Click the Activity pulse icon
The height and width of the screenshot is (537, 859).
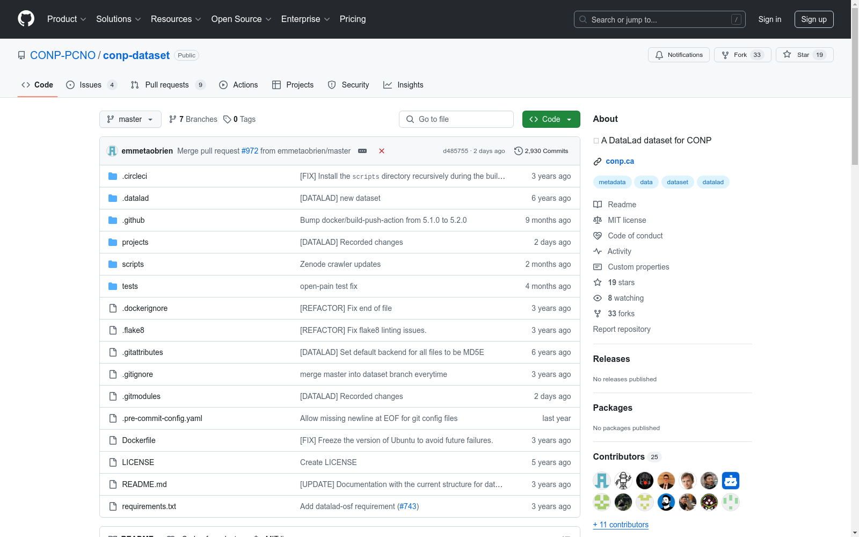click(x=598, y=251)
